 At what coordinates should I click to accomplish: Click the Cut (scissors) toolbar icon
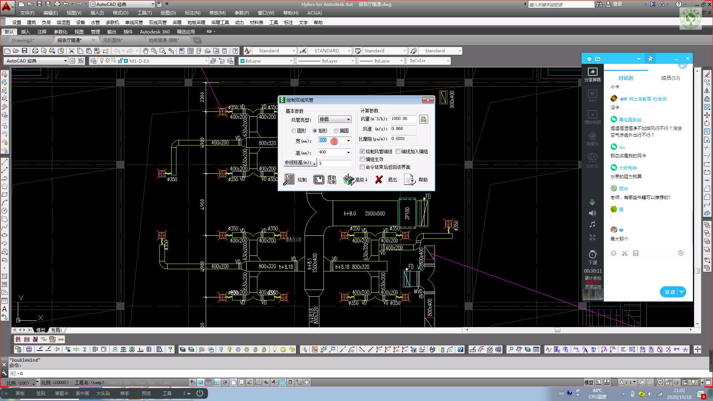tap(72, 51)
